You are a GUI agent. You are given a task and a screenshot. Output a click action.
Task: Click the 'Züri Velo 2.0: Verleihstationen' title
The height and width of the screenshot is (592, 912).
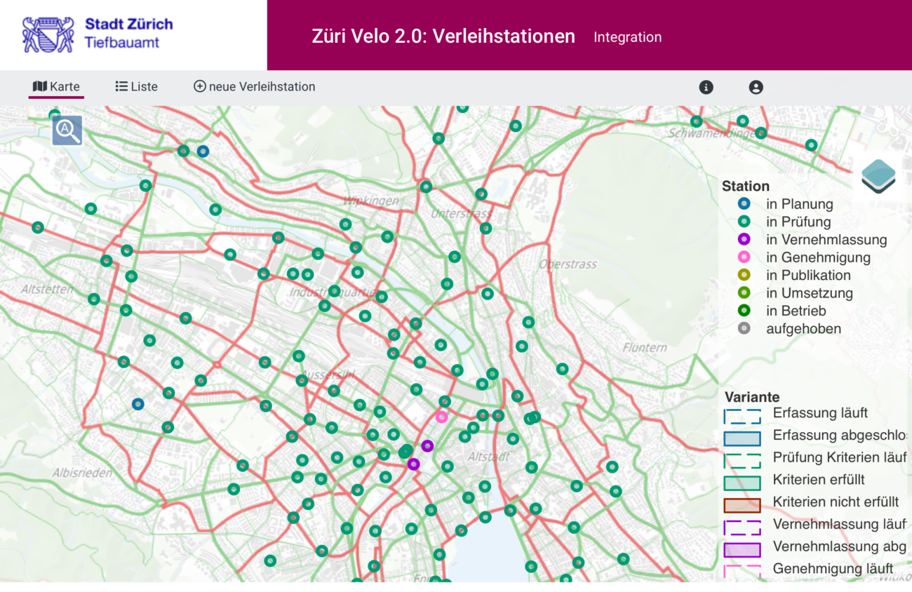pos(443,36)
